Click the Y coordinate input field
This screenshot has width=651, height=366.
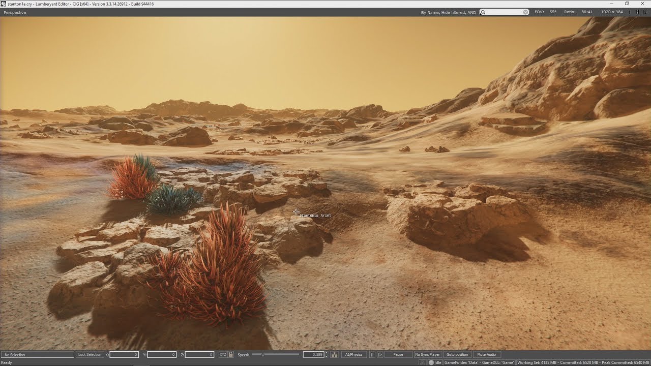(x=162, y=354)
